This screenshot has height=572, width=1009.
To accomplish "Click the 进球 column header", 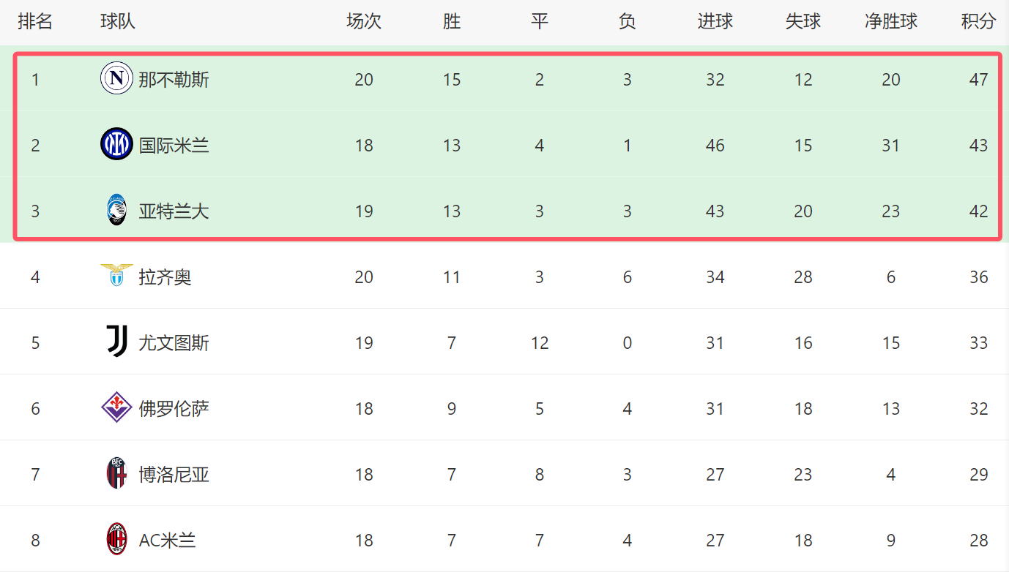I will point(715,21).
